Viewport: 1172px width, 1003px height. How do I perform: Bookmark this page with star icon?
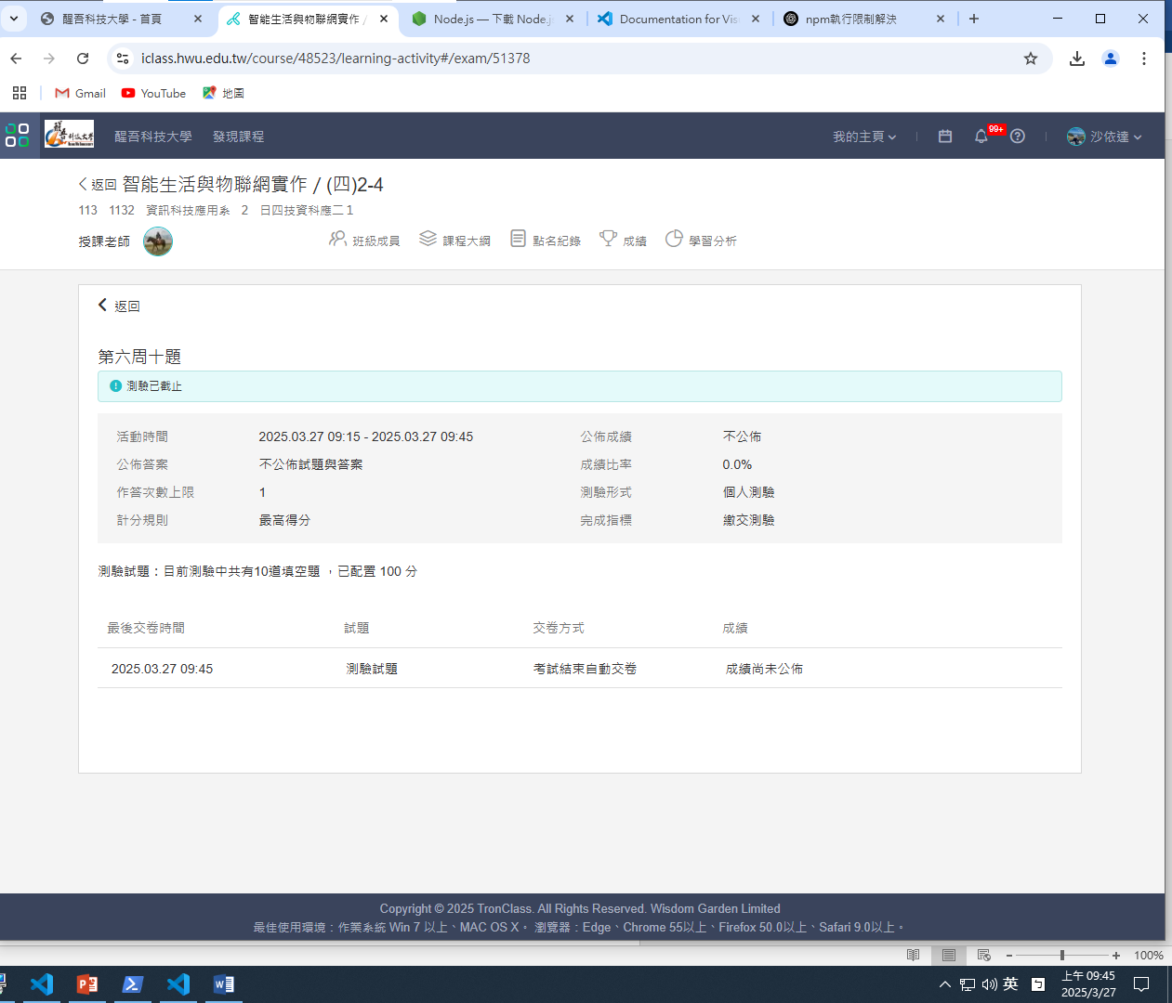click(x=1031, y=59)
